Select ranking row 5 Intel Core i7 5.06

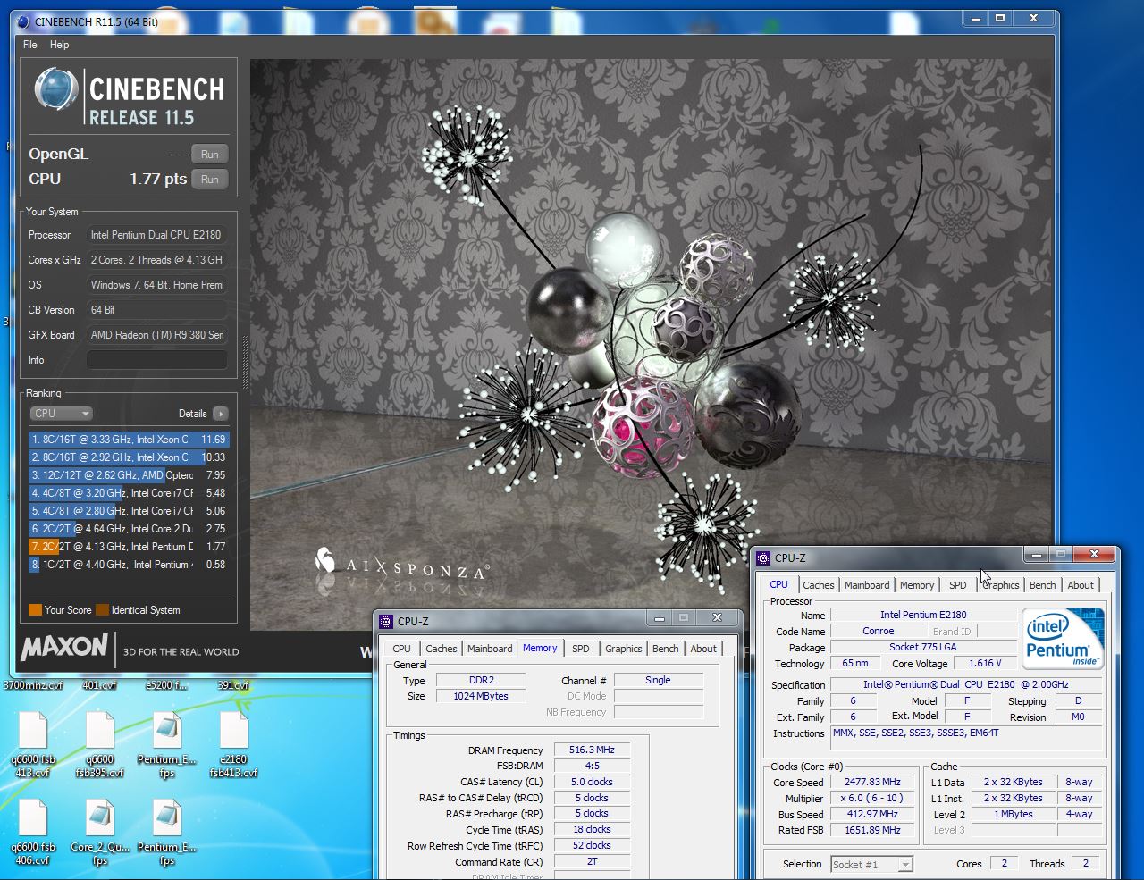coord(129,511)
